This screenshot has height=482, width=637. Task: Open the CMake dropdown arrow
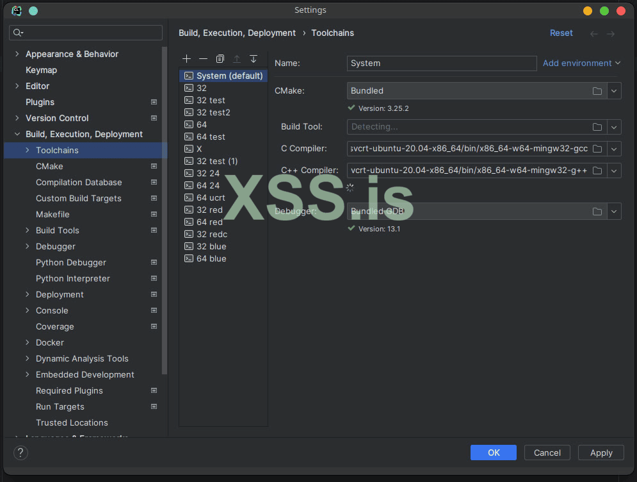pyautogui.click(x=614, y=91)
